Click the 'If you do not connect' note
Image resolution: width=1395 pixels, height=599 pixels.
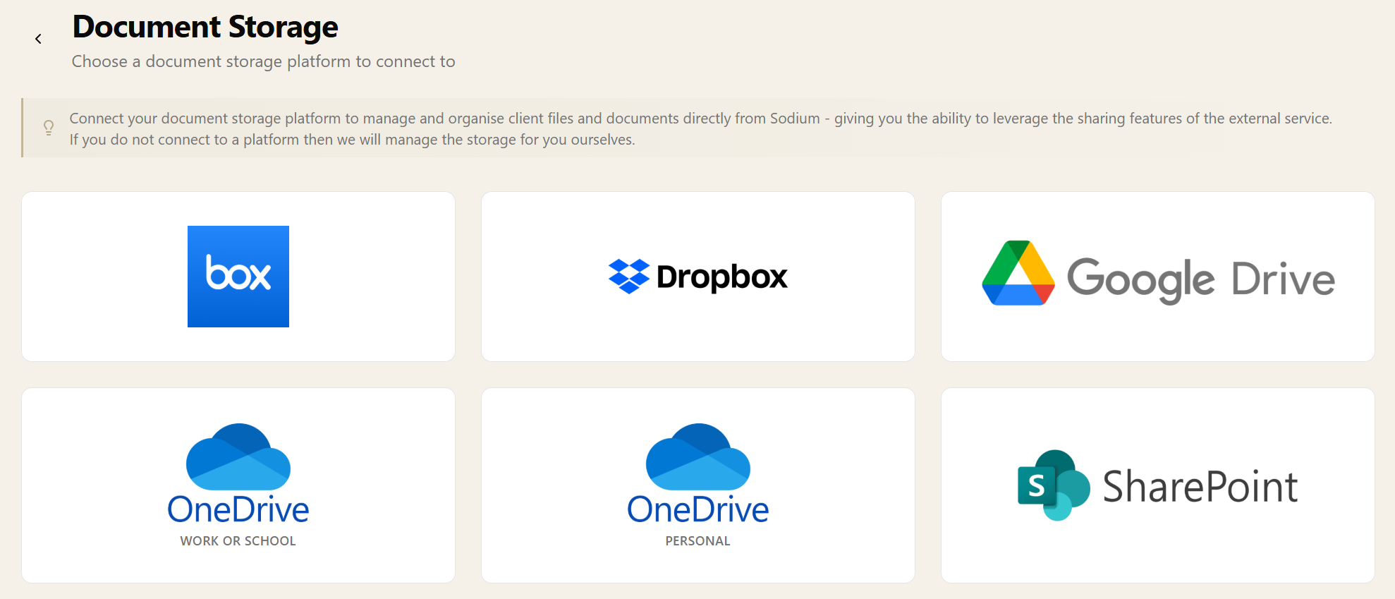click(352, 140)
